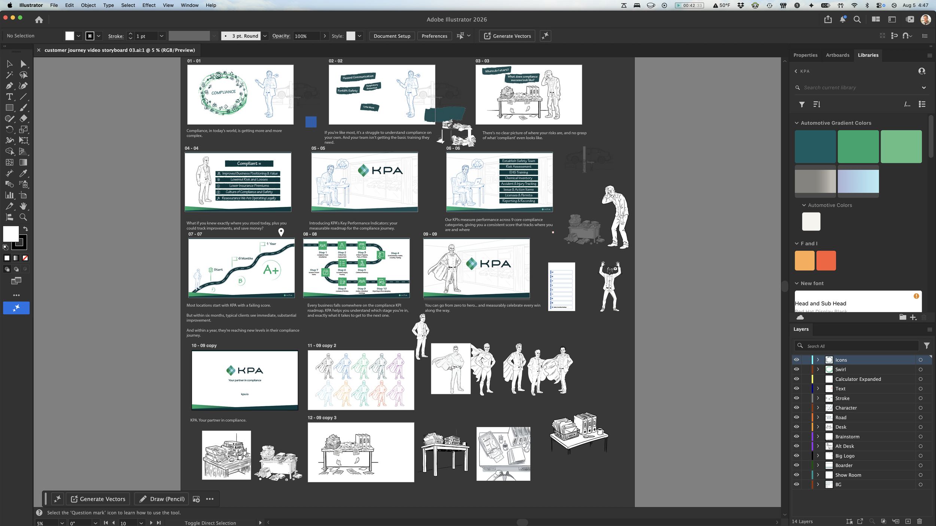Screen dimensions: 936x526
Task: Open the graphic Style dropdown
Action: 359,36
